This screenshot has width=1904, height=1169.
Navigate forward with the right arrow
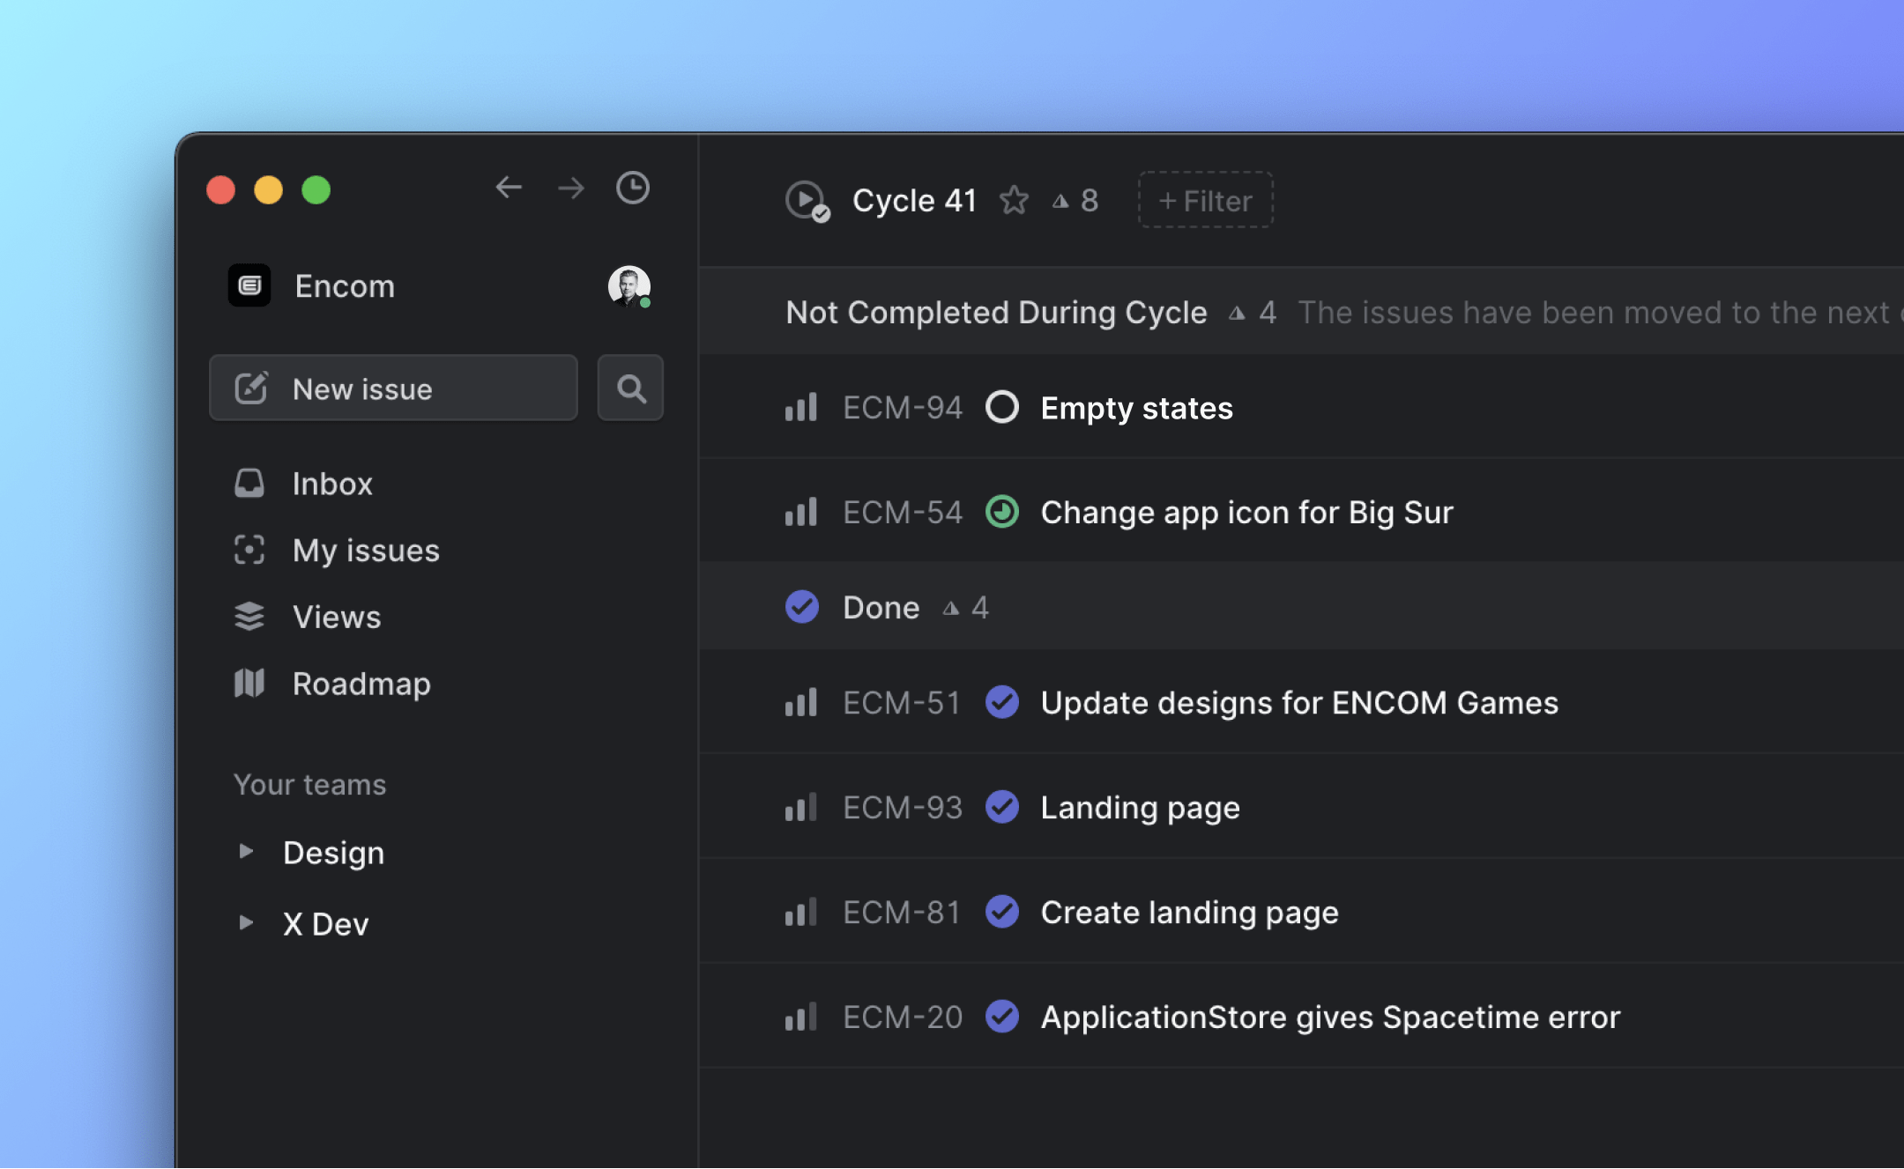(571, 188)
